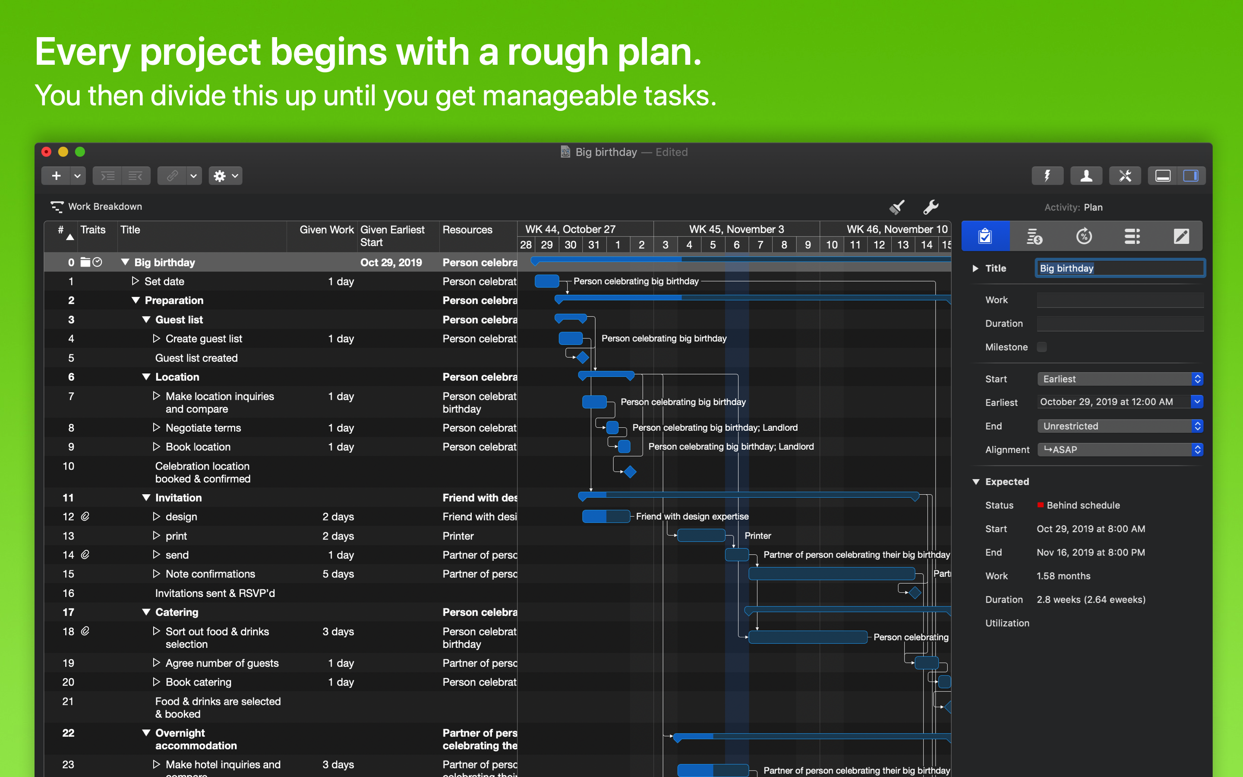
Task: Collapse the Preparation group
Action: (x=136, y=300)
